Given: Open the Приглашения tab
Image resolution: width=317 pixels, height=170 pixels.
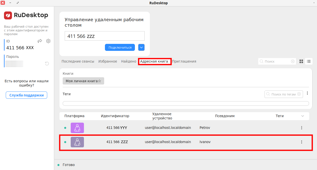Looking at the screenshot, I should 184,61.
